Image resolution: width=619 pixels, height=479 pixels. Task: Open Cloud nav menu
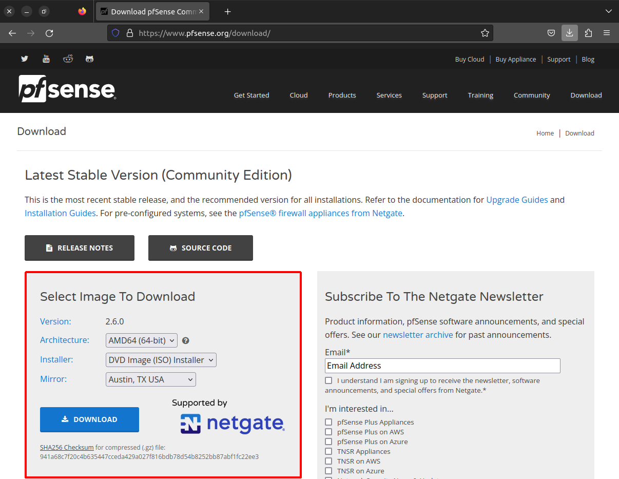click(x=299, y=95)
